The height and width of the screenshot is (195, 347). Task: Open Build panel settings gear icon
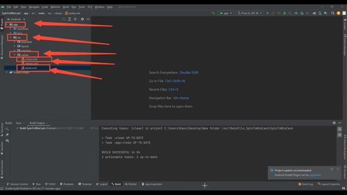click(x=334, y=123)
